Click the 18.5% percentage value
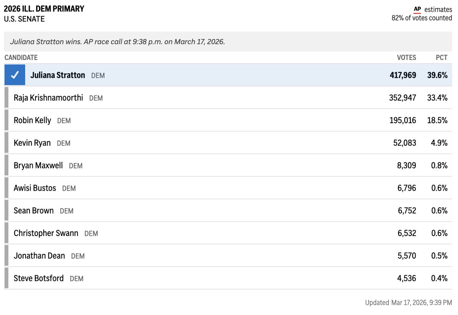 (x=437, y=121)
